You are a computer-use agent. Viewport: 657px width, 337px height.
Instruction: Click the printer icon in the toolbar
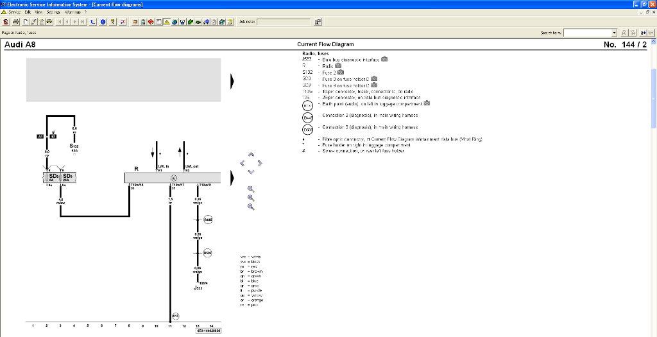tap(15, 22)
